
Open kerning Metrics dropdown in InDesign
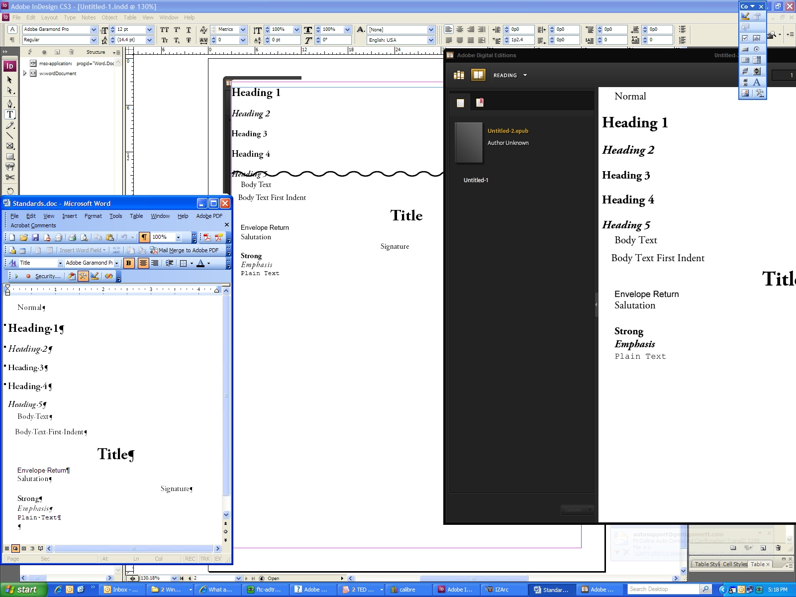pos(243,30)
